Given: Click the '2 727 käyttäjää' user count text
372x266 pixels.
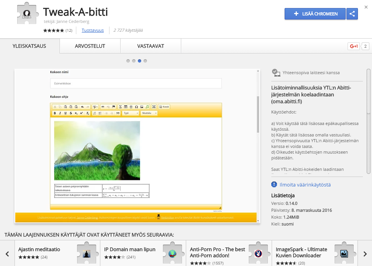Looking at the screenshot, I should coord(128,30).
